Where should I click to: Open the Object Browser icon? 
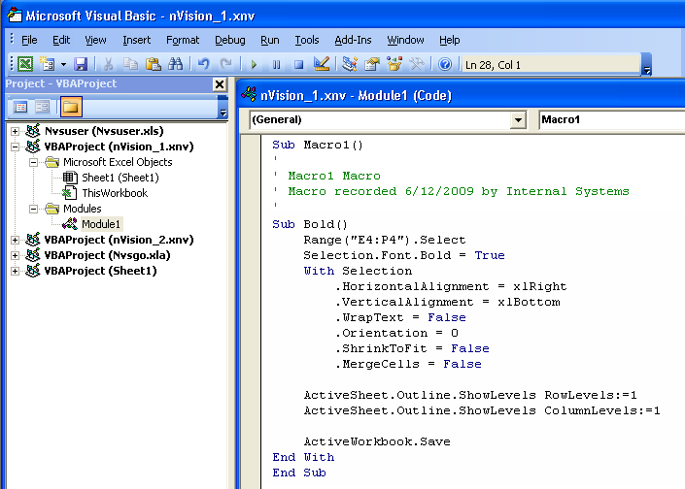[x=394, y=65]
